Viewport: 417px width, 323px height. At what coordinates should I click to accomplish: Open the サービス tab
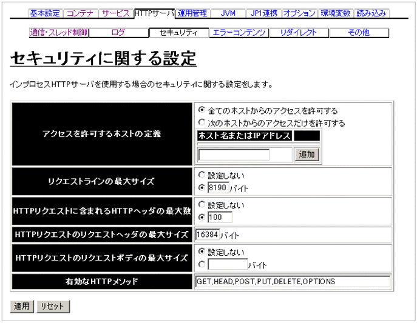coord(116,13)
